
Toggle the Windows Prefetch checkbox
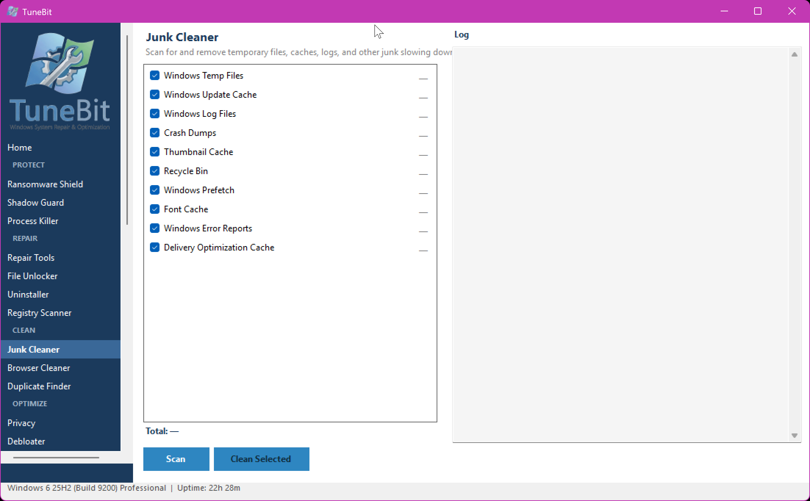[155, 190]
